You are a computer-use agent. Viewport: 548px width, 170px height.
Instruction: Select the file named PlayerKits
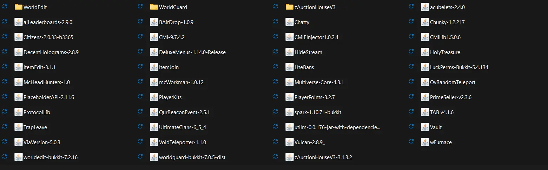[x=170, y=97]
